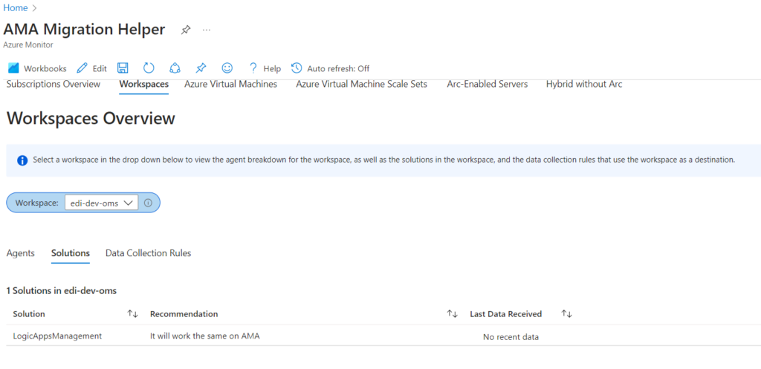Open the Data Collection Rules tab
This screenshot has width=761, height=369.
(148, 253)
